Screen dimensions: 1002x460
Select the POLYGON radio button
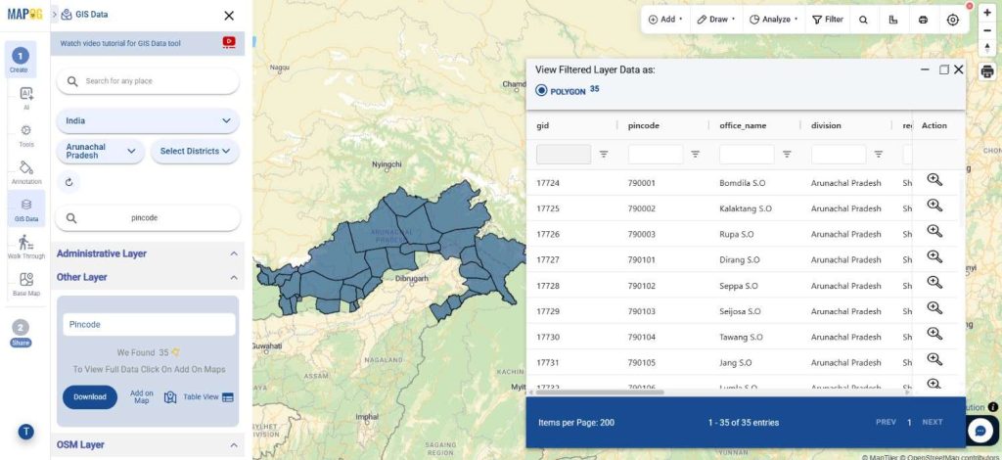coord(541,91)
